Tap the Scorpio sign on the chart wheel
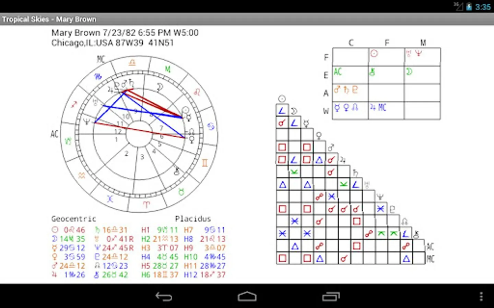 click(x=98, y=76)
